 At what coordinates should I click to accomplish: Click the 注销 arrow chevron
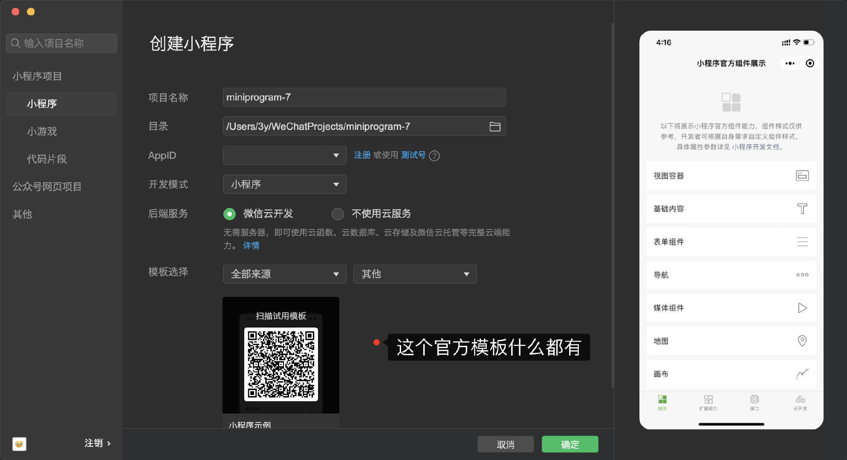109,443
